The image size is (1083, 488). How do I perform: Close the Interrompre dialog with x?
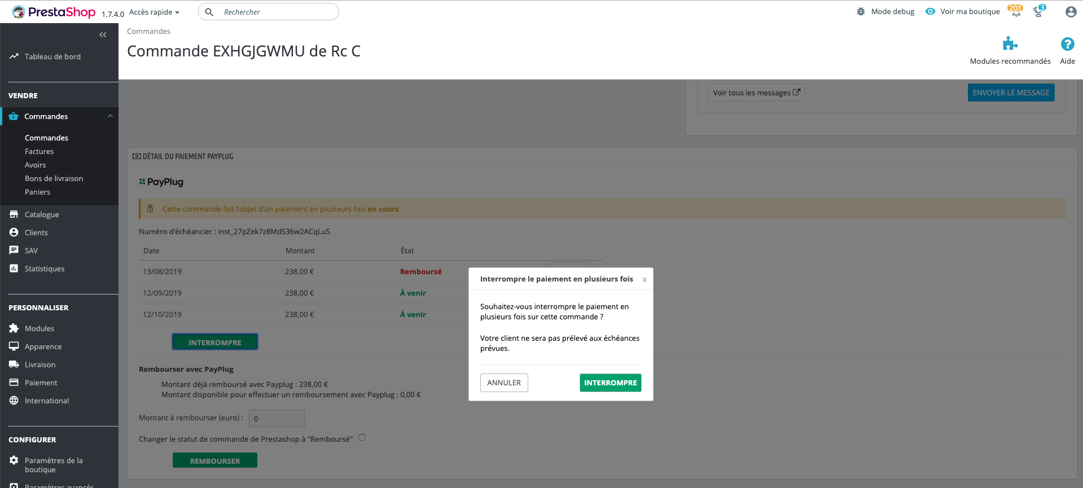coord(644,280)
